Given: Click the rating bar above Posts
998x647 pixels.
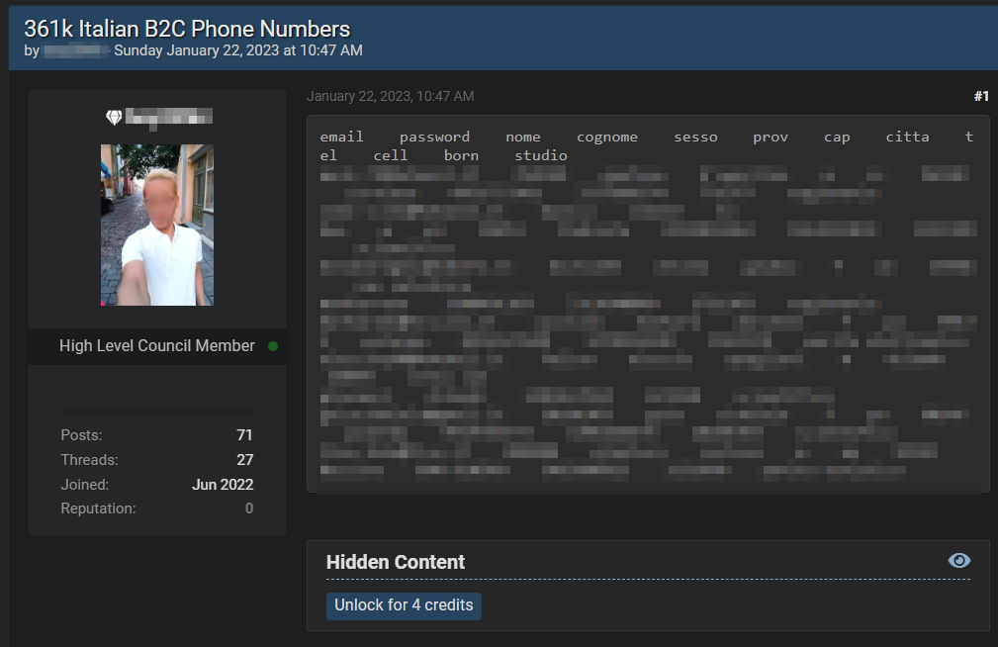Looking at the screenshot, I should (156, 411).
